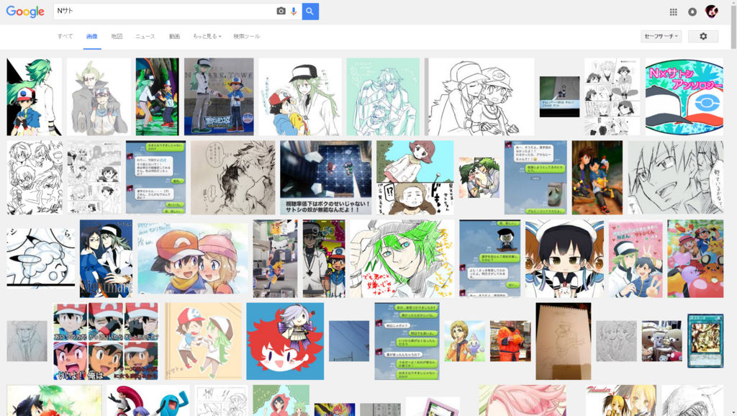Open the settings gear button
The image size is (737, 416).
point(703,36)
